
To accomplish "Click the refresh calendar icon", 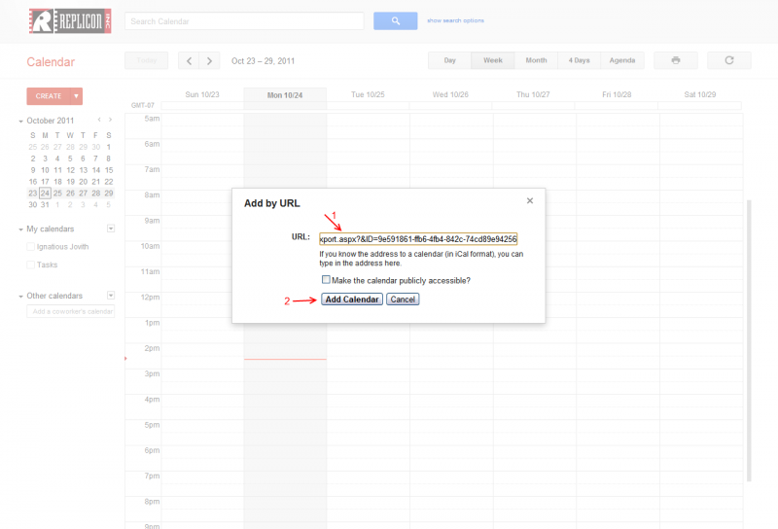I will (728, 60).
